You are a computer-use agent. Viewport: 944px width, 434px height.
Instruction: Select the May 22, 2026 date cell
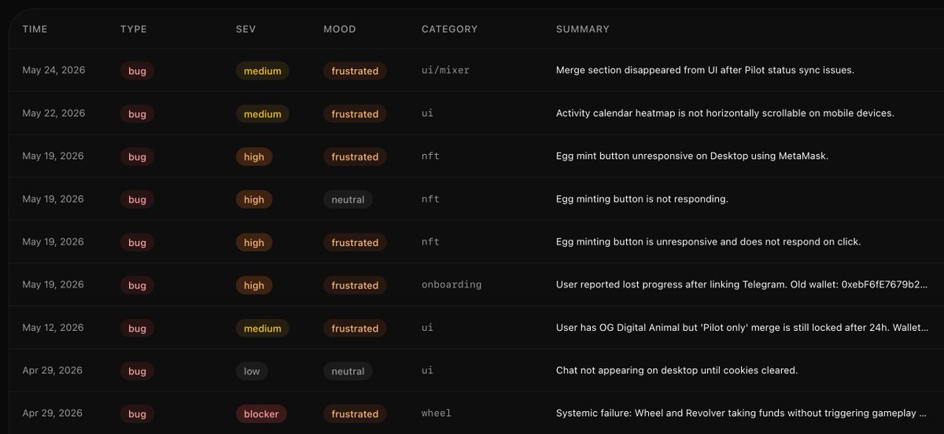(53, 113)
